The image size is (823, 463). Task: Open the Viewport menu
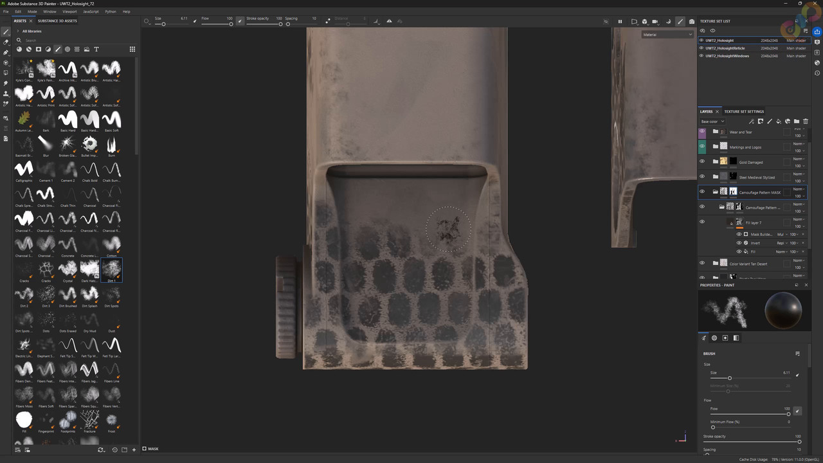69,12
